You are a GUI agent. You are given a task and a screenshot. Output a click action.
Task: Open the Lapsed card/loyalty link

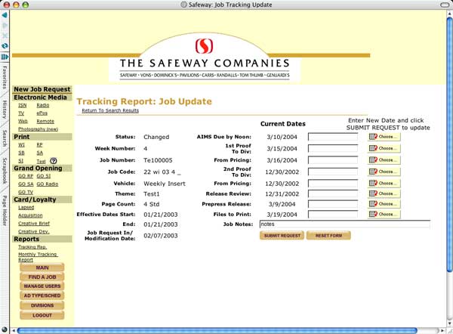pyautogui.click(x=26, y=207)
